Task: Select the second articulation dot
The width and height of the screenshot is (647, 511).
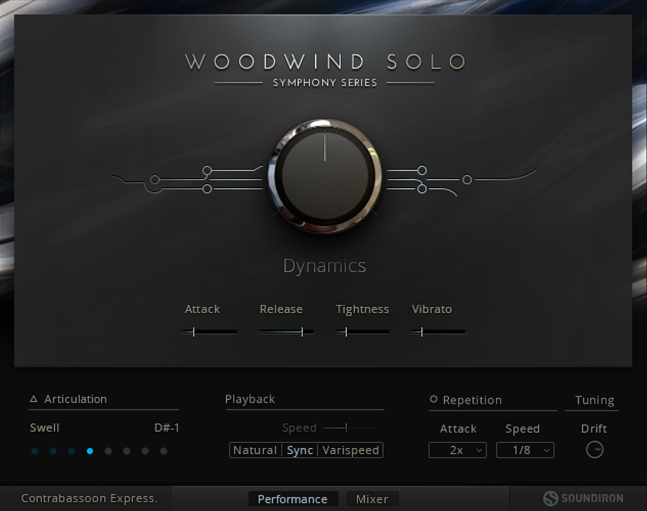Action: [x=54, y=451]
